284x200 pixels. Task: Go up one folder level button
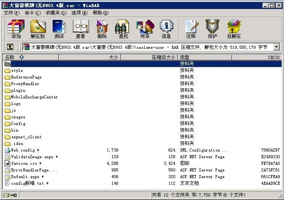pyautogui.click(x=10, y=47)
